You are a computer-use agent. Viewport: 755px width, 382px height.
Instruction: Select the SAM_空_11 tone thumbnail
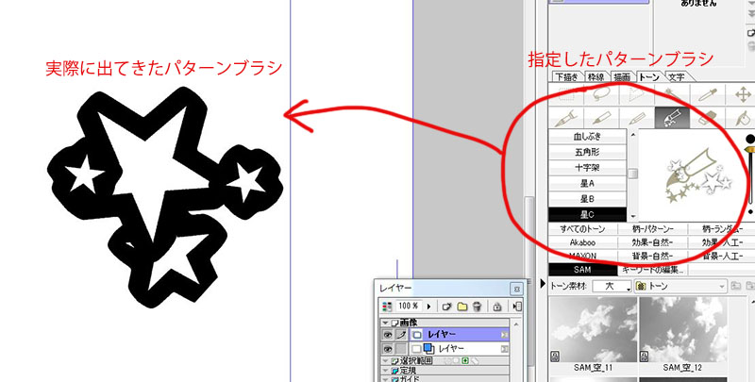(594, 329)
